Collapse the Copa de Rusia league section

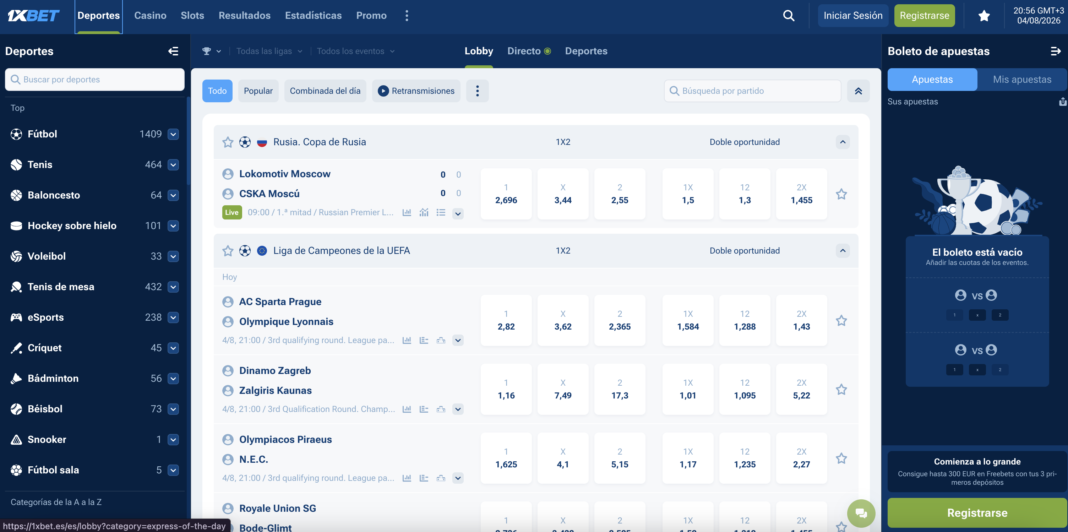[x=843, y=142]
